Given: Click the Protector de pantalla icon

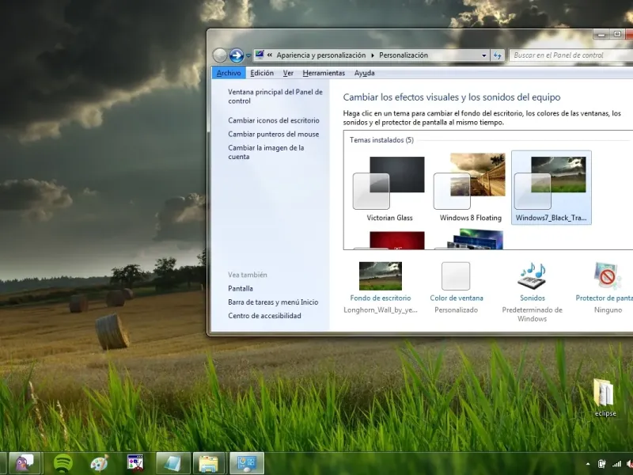Looking at the screenshot, I should coord(608,275).
